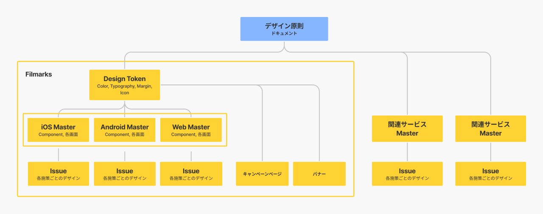Click Issue box below rightmost 関連サービス Master
The width and height of the screenshot is (543, 214).
pos(491,174)
